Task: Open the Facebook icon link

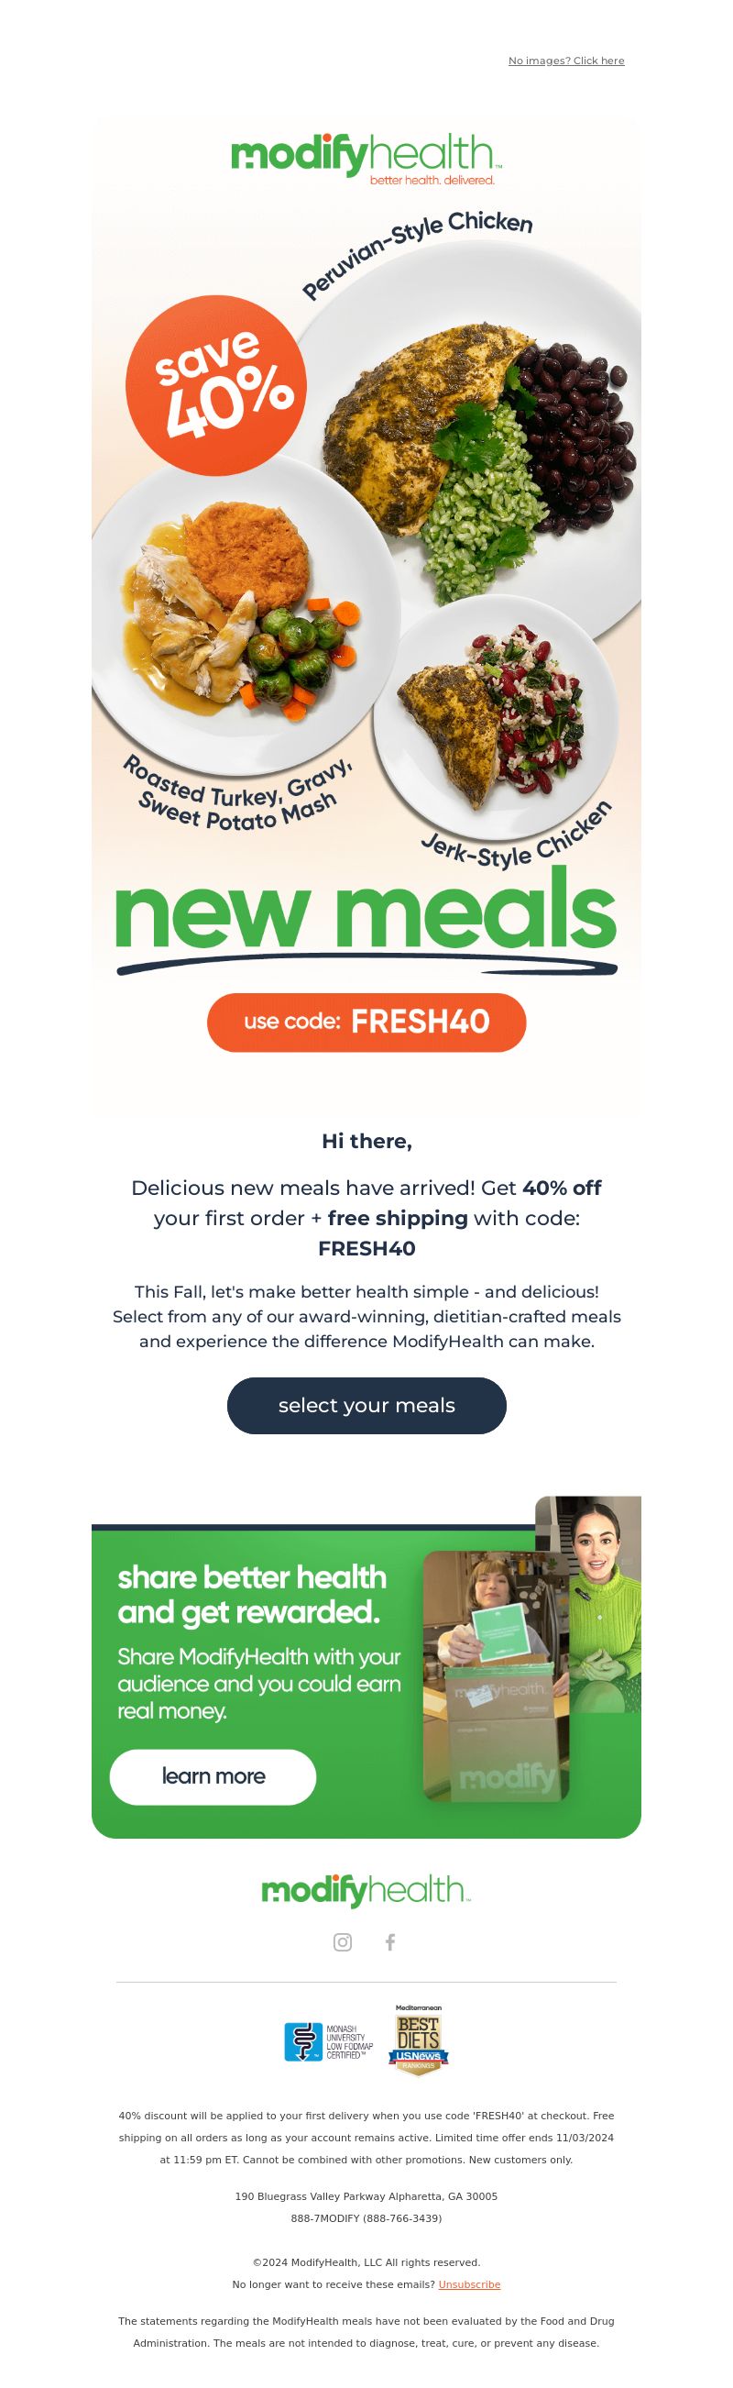Action: tap(390, 1941)
